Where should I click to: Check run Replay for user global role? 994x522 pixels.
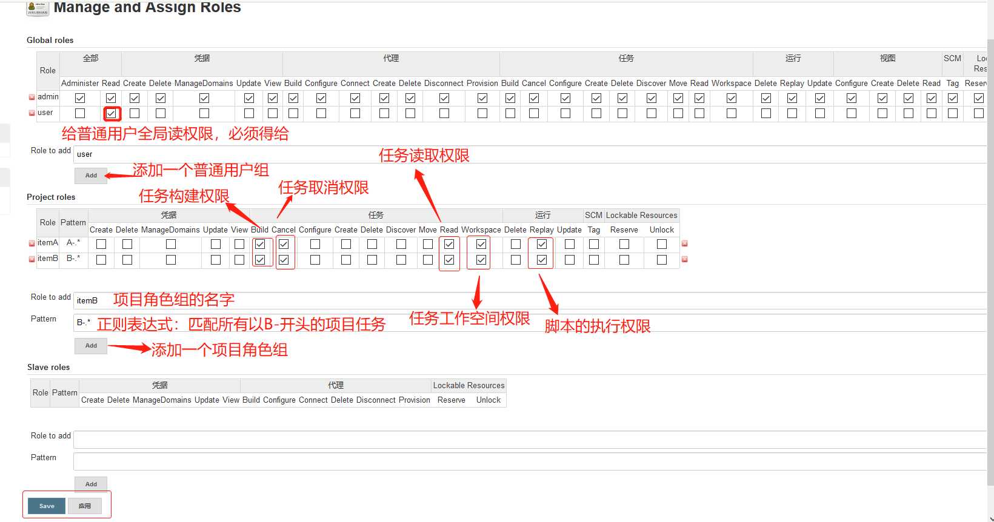pyautogui.click(x=792, y=113)
